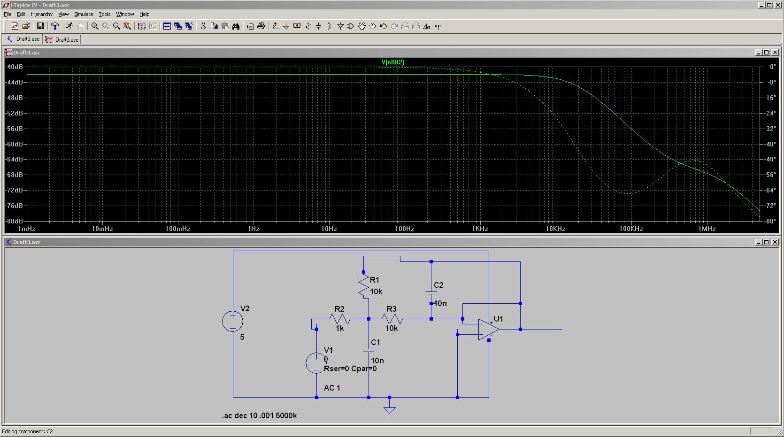784x437 pixels.
Task: Select the SPICE directive .op tool
Action: pyautogui.click(x=438, y=26)
